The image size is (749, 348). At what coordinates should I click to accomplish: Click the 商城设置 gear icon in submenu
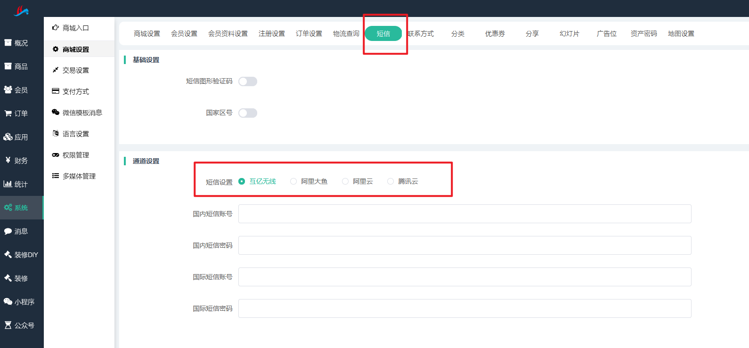click(x=56, y=49)
